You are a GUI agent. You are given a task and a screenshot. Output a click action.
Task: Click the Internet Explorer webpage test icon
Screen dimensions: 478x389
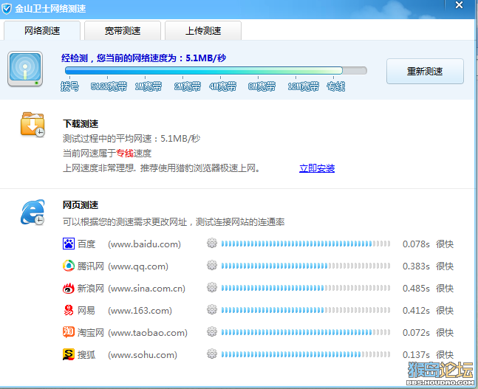pos(33,213)
